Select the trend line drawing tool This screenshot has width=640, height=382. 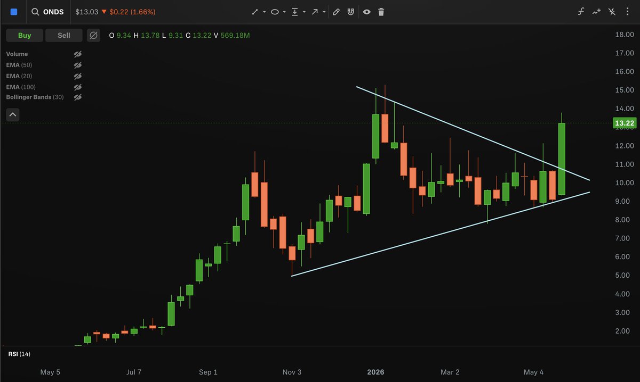pyautogui.click(x=255, y=12)
